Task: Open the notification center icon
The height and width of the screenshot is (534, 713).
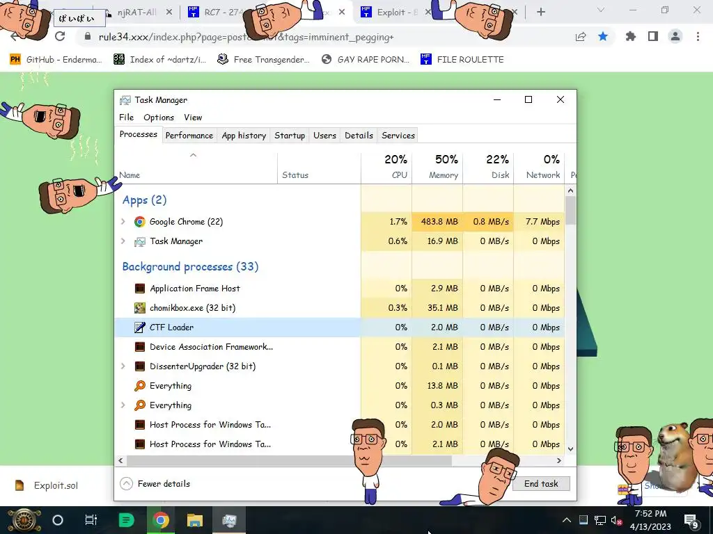Action: click(691, 520)
